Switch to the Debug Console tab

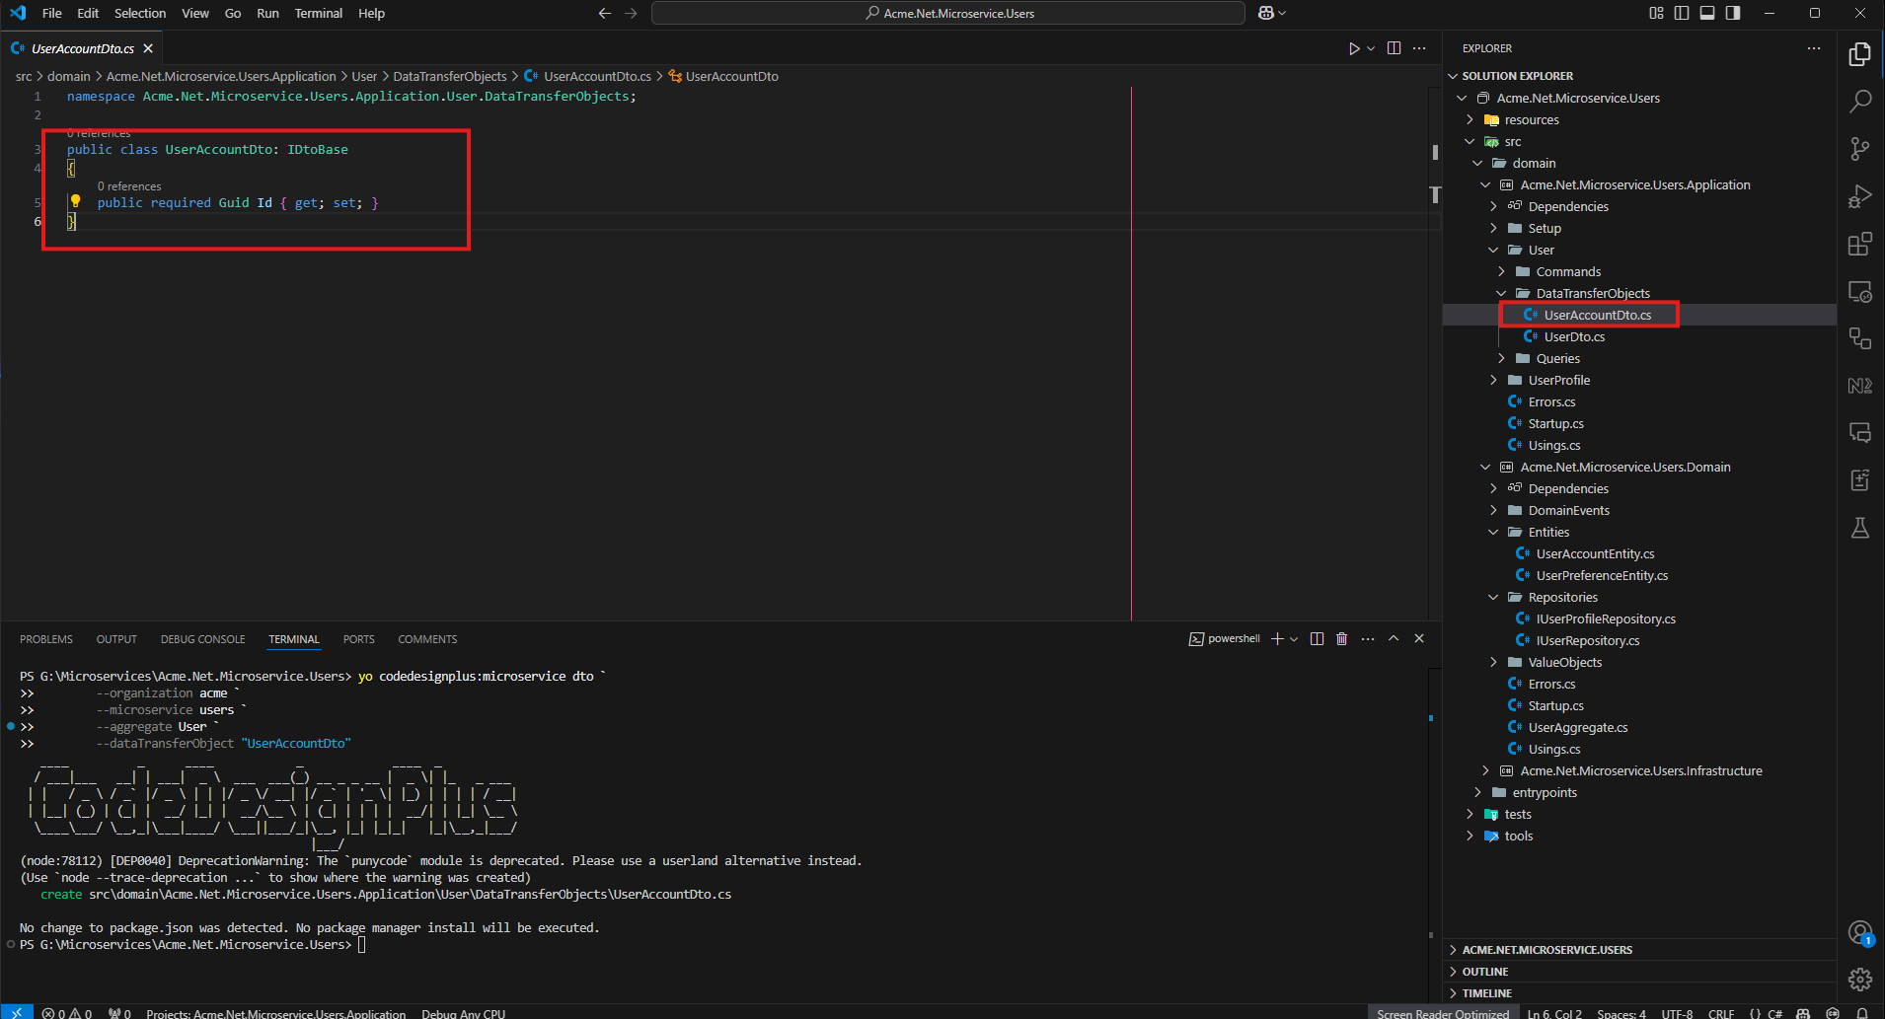click(203, 639)
